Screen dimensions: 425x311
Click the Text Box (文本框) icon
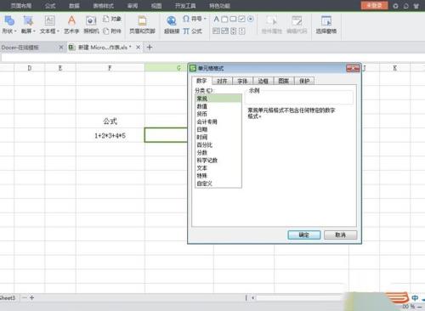coord(49,20)
